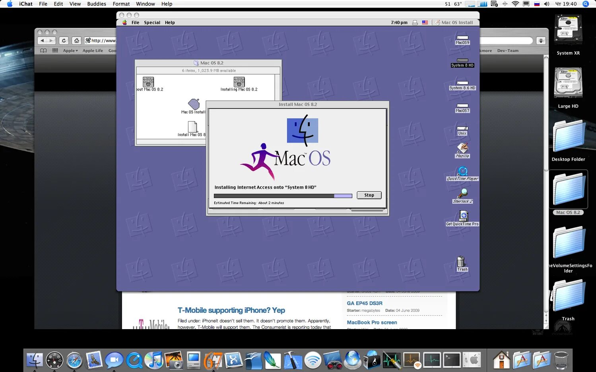The width and height of the screenshot is (596, 372).
Task: Open Spotlight search in menu bar
Action: pyautogui.click(x=585, y=4)
